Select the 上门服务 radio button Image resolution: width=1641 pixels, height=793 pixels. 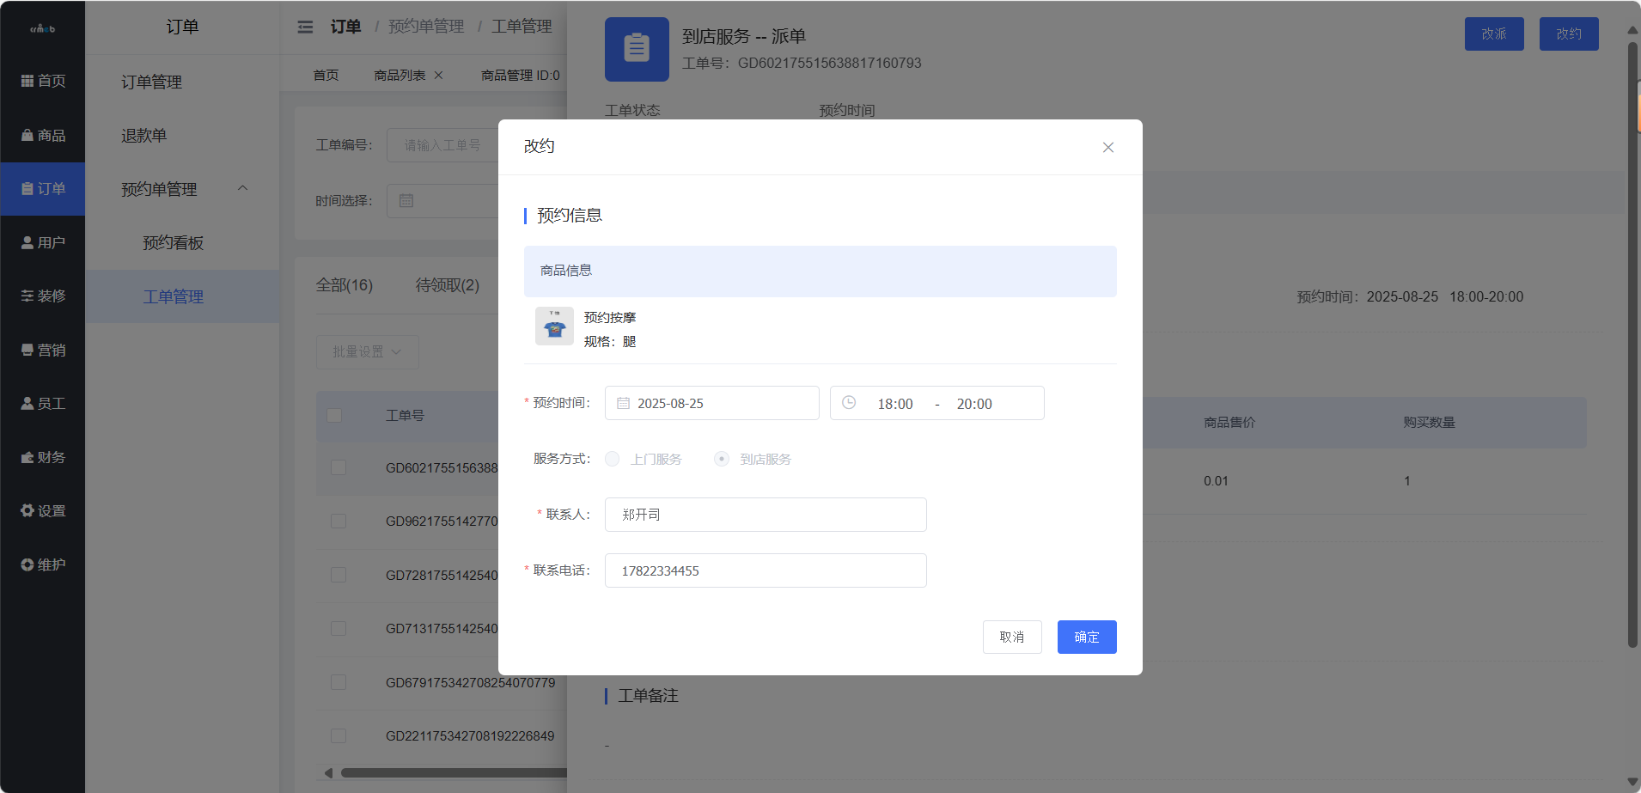click(612, 459)
